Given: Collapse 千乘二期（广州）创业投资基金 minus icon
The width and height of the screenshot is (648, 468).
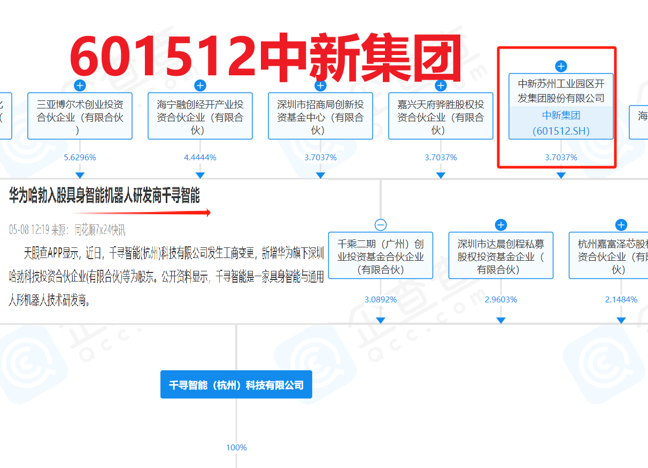Looking at the screenshot, I should coord(381,225).
